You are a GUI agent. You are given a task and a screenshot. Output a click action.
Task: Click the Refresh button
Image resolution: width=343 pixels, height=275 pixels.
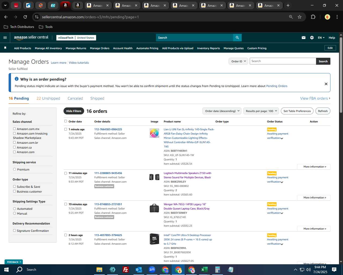tap(323, 111)
